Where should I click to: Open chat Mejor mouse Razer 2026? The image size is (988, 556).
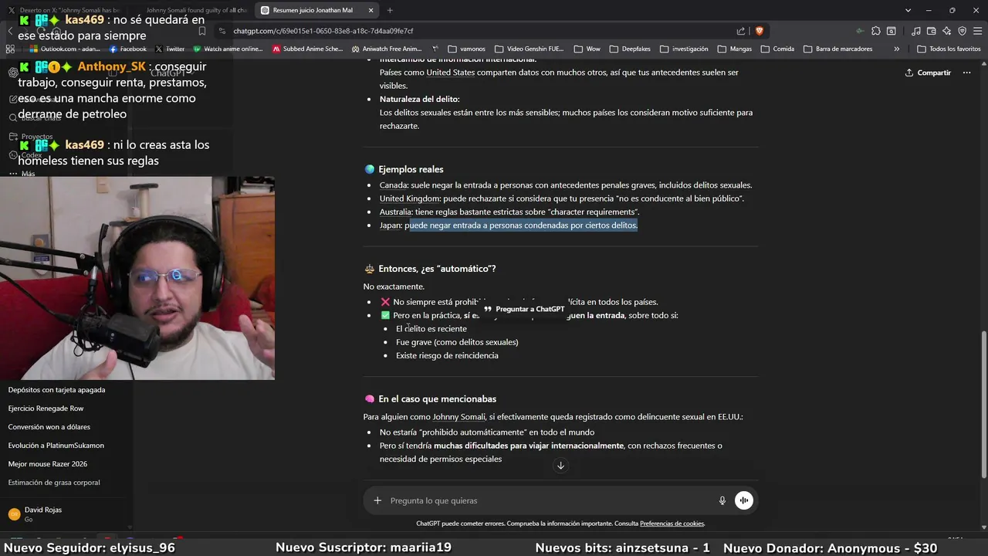point(47,464)
